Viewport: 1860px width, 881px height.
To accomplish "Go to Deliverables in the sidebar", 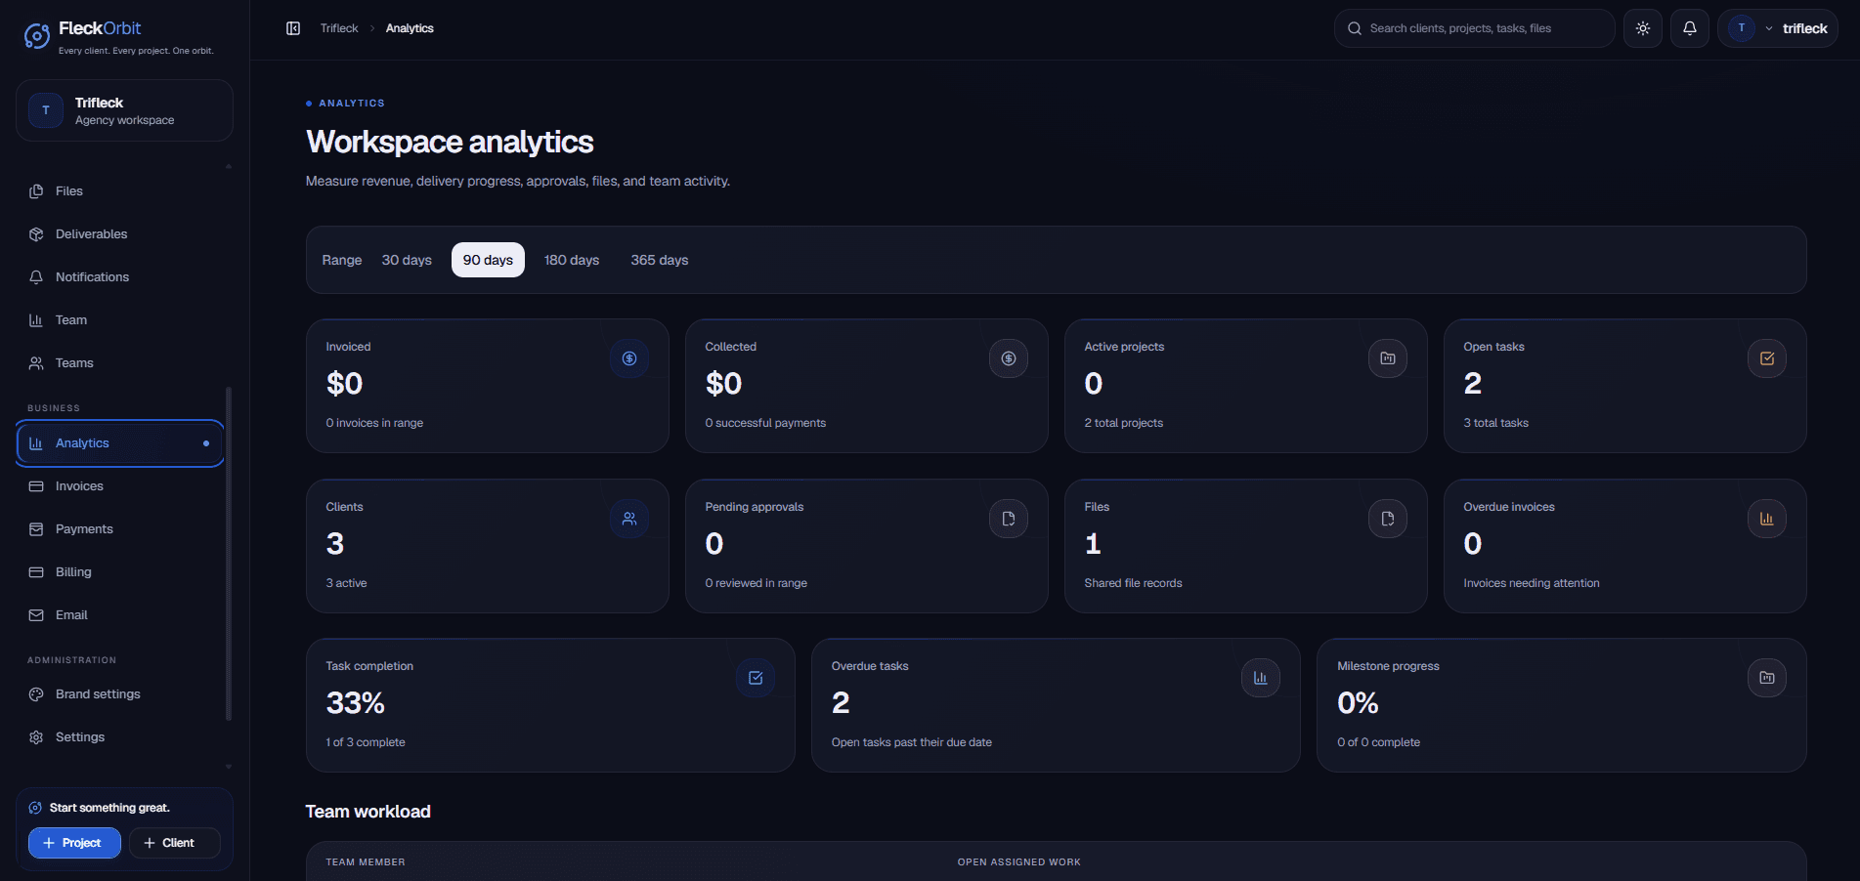I will (119, 234).
